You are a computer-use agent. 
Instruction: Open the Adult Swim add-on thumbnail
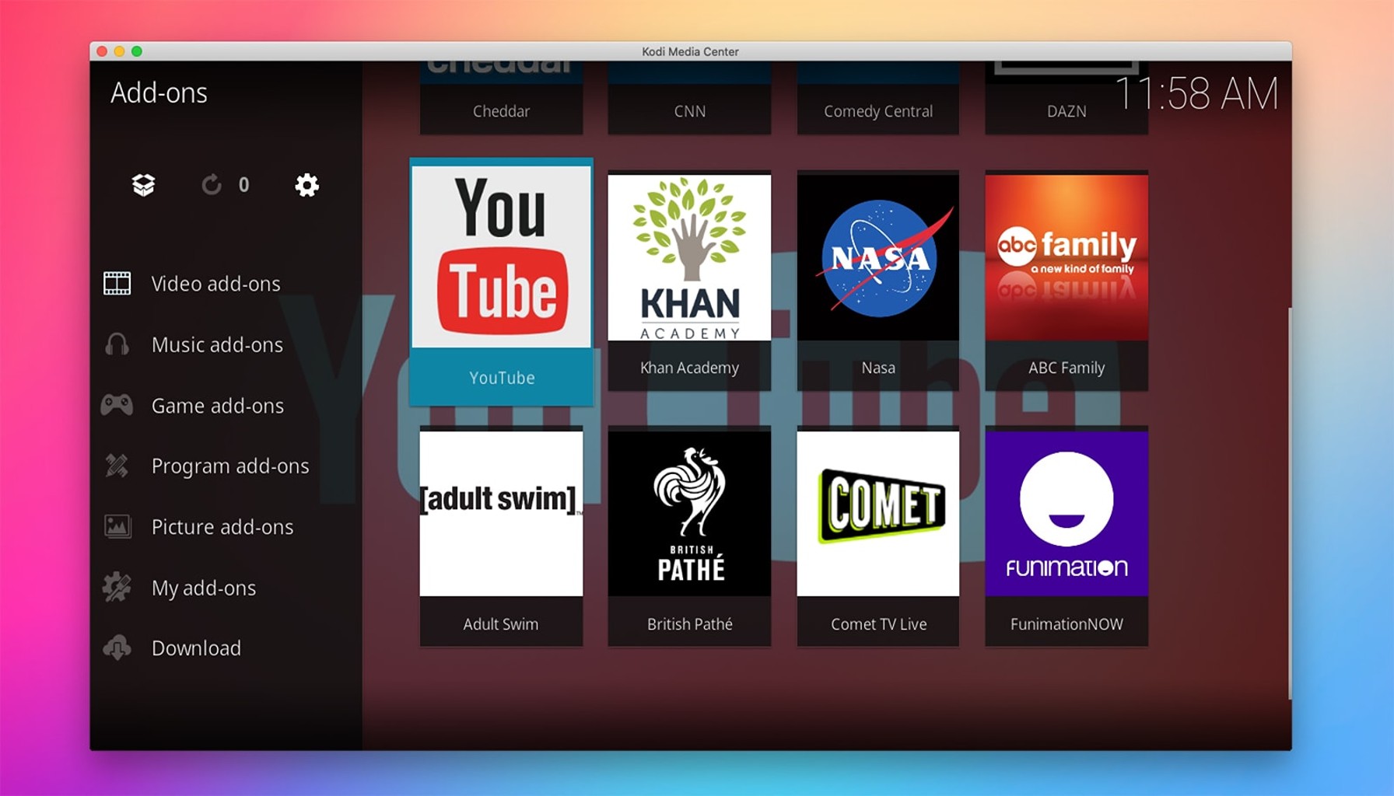[501, 514]
